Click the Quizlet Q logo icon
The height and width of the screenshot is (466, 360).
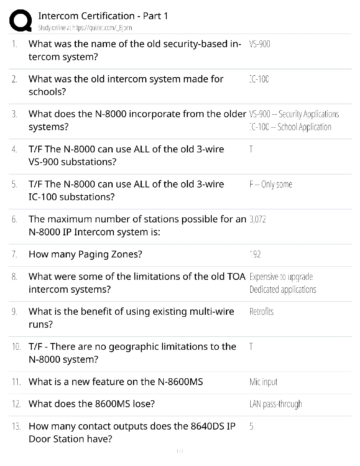coord(21,21)
